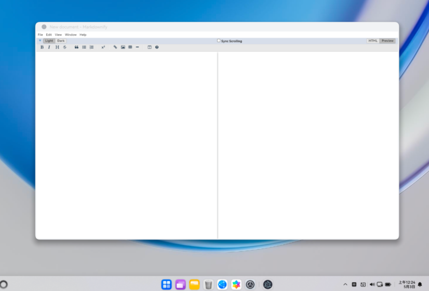
Task: Show the HTML output view
Action: point(372,41)
